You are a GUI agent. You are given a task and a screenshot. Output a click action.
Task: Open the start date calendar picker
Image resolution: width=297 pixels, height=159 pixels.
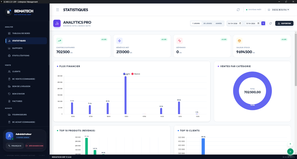[x=240, y=23]
